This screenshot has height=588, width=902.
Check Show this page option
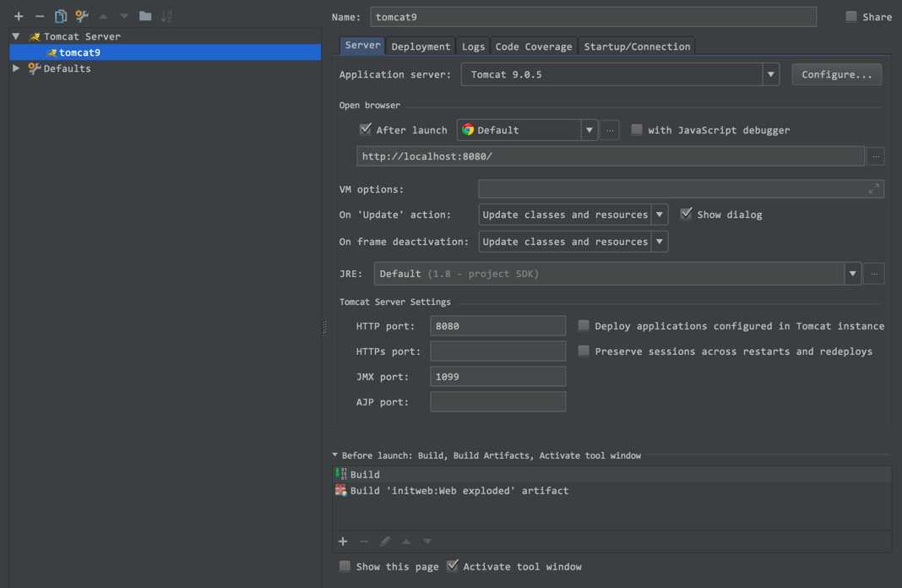345,566
